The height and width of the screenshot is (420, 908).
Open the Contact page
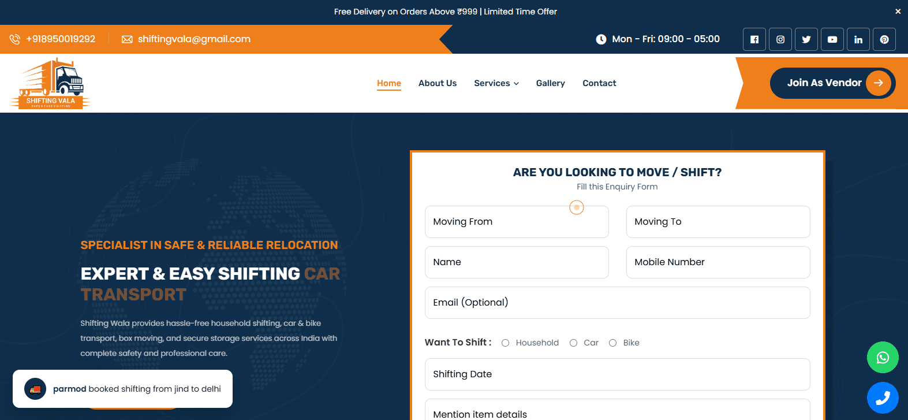599,83
